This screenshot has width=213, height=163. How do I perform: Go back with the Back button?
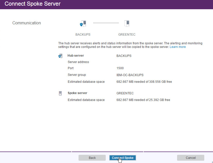point(92,158)
